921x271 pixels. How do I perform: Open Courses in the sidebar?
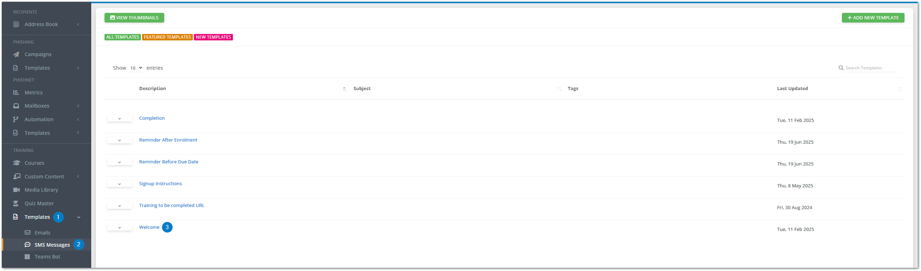click(x=34, y=163)
